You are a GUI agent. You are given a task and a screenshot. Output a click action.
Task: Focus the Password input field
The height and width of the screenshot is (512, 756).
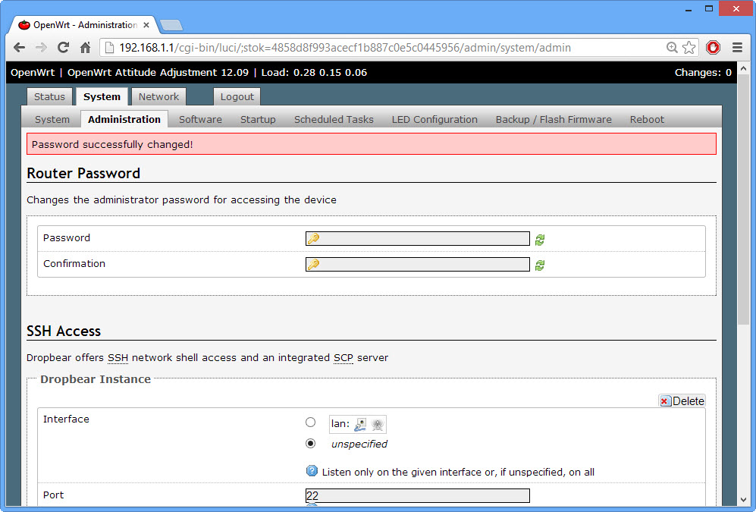coord(418,238)
